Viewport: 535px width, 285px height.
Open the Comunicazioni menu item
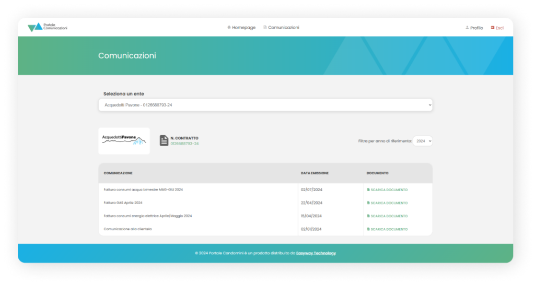click(x=283, y=27)
